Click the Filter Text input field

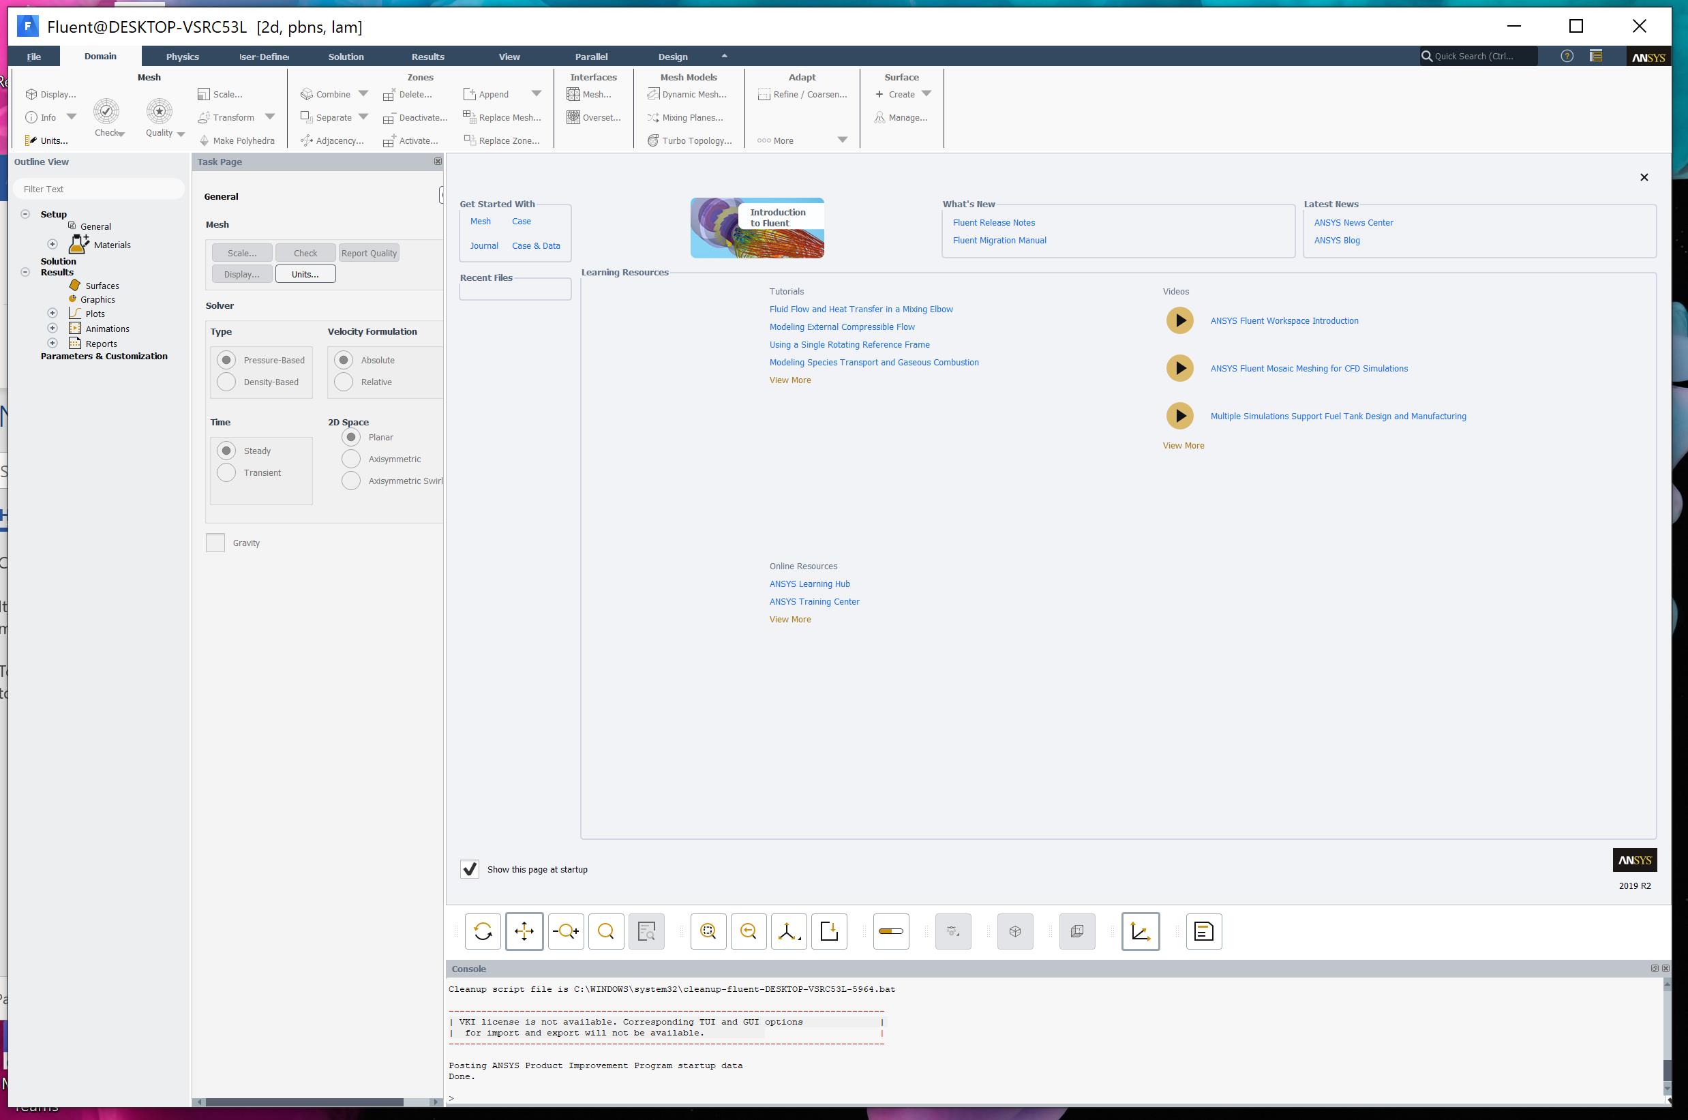pyautogui.click(x=99, y=190)
